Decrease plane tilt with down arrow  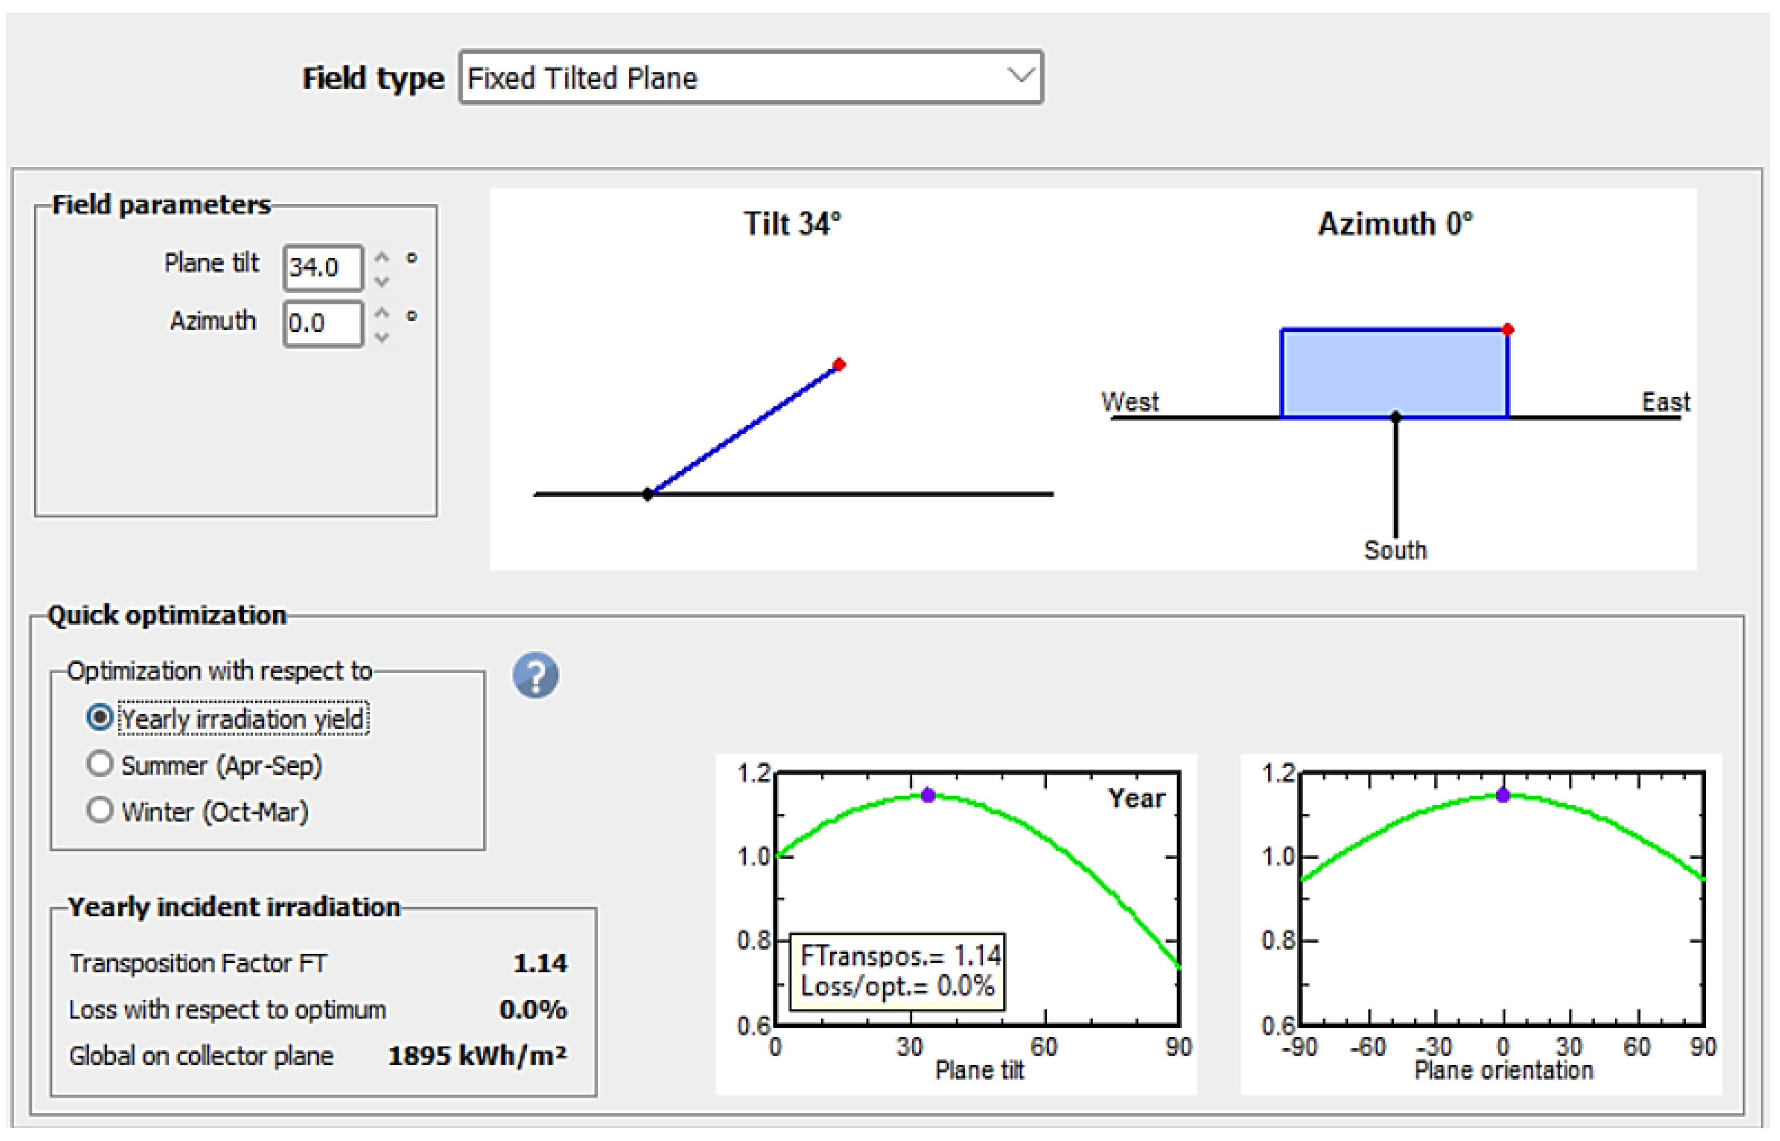382,281
